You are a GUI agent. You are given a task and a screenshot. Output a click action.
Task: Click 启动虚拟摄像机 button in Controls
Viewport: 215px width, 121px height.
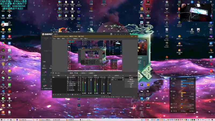pyautogui.click(x=131, y=81)
